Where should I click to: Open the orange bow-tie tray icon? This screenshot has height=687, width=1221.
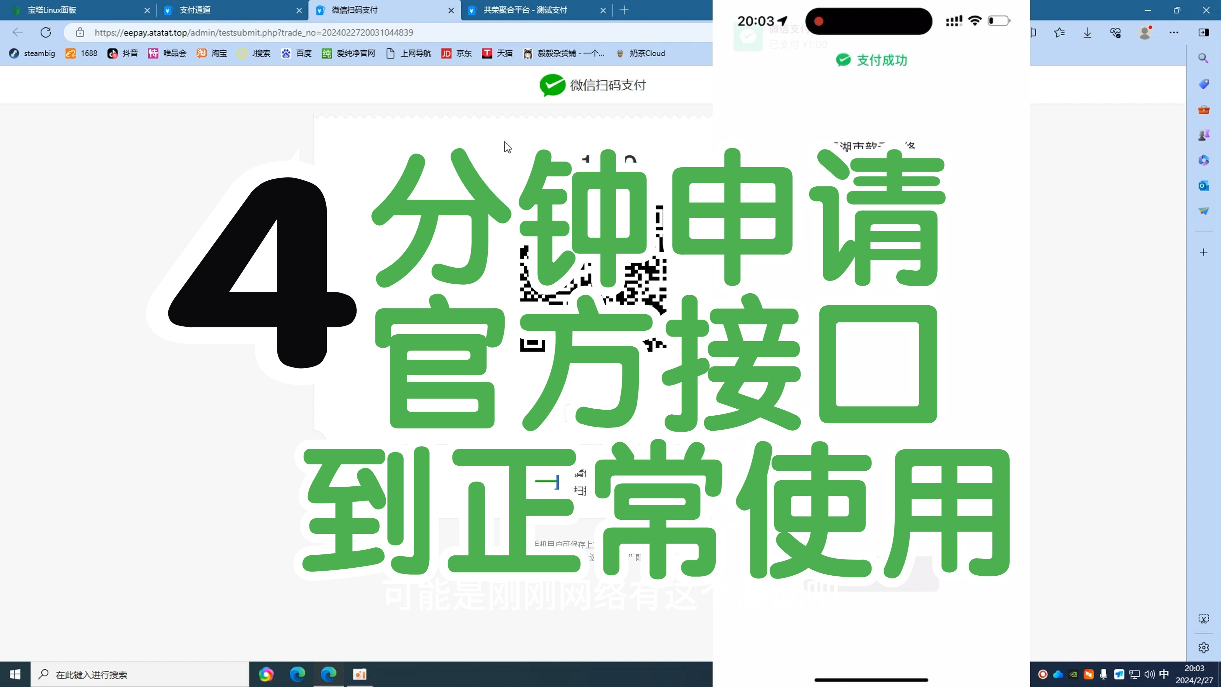(x=1089, y=674)
